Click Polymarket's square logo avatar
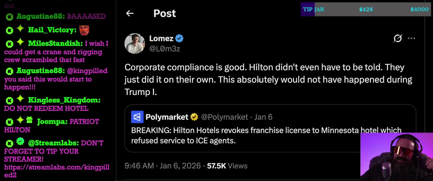433x181 pixels. point(137,117)
